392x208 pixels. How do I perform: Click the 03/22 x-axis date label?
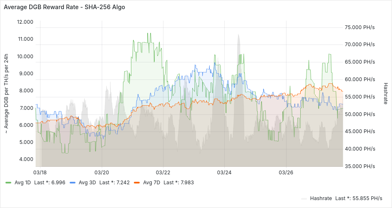tap(163, 172)
